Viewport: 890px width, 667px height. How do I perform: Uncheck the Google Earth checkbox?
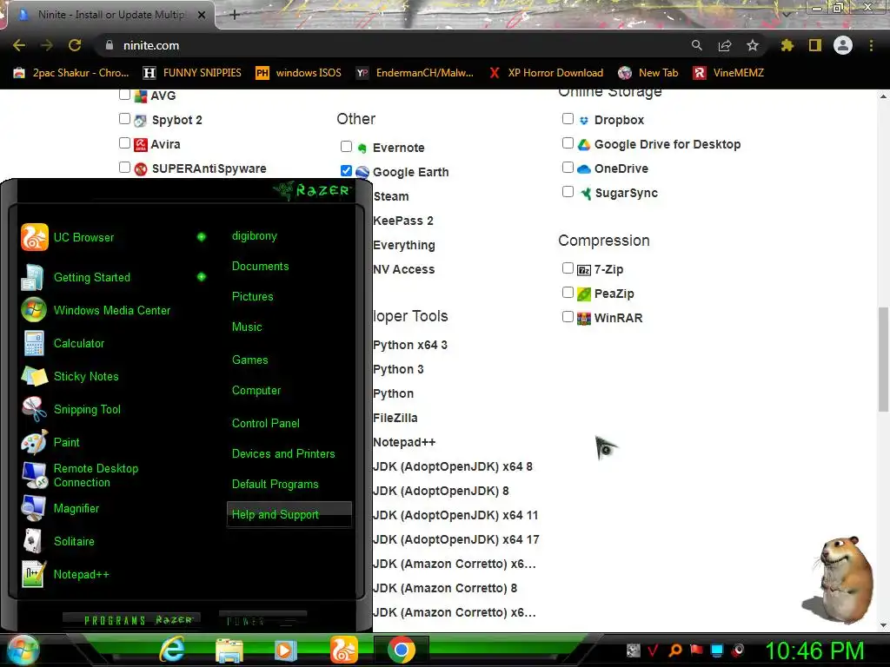pos(346,171)
